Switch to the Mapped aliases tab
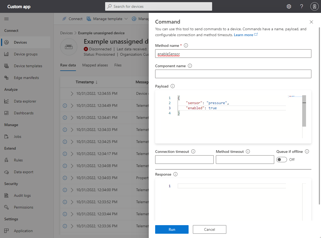This screenshot has width=321, height=238. [x=95, y=65]
